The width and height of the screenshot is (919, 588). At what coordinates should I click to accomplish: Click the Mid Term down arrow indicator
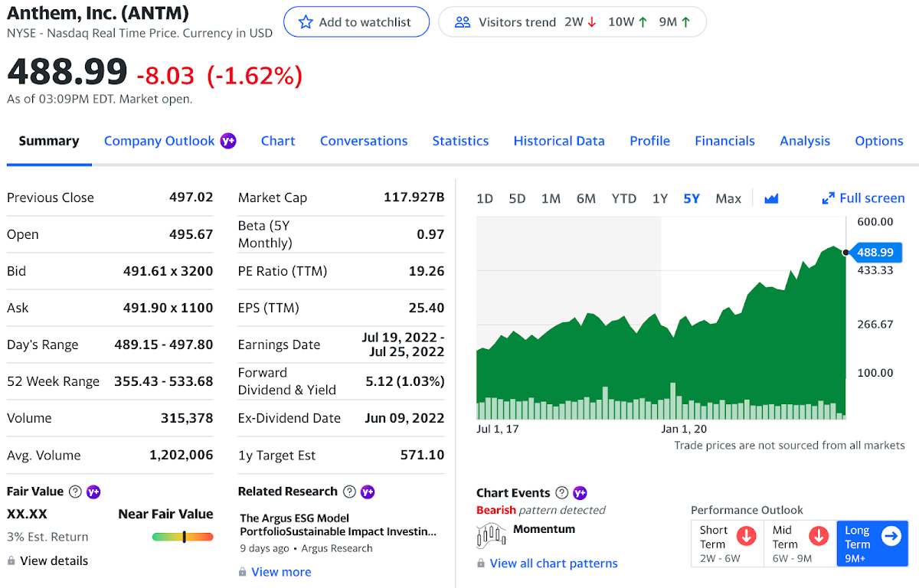819,536
